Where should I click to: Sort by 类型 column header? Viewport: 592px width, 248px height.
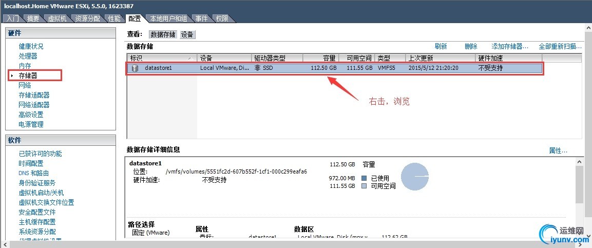(390, 58)
